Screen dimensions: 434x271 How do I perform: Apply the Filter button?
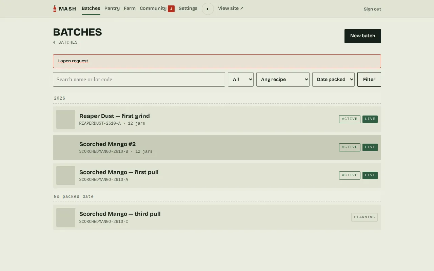click(369, 79)
